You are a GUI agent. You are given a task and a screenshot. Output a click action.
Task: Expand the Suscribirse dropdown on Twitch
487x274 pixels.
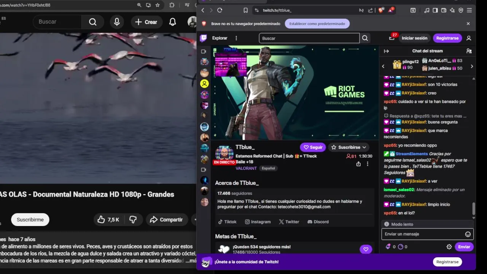pos(349,147)
